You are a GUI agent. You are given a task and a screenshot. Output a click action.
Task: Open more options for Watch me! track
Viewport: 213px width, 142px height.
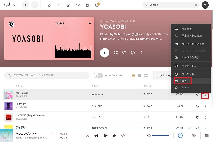pyautogui.click(x=206, y=95)
